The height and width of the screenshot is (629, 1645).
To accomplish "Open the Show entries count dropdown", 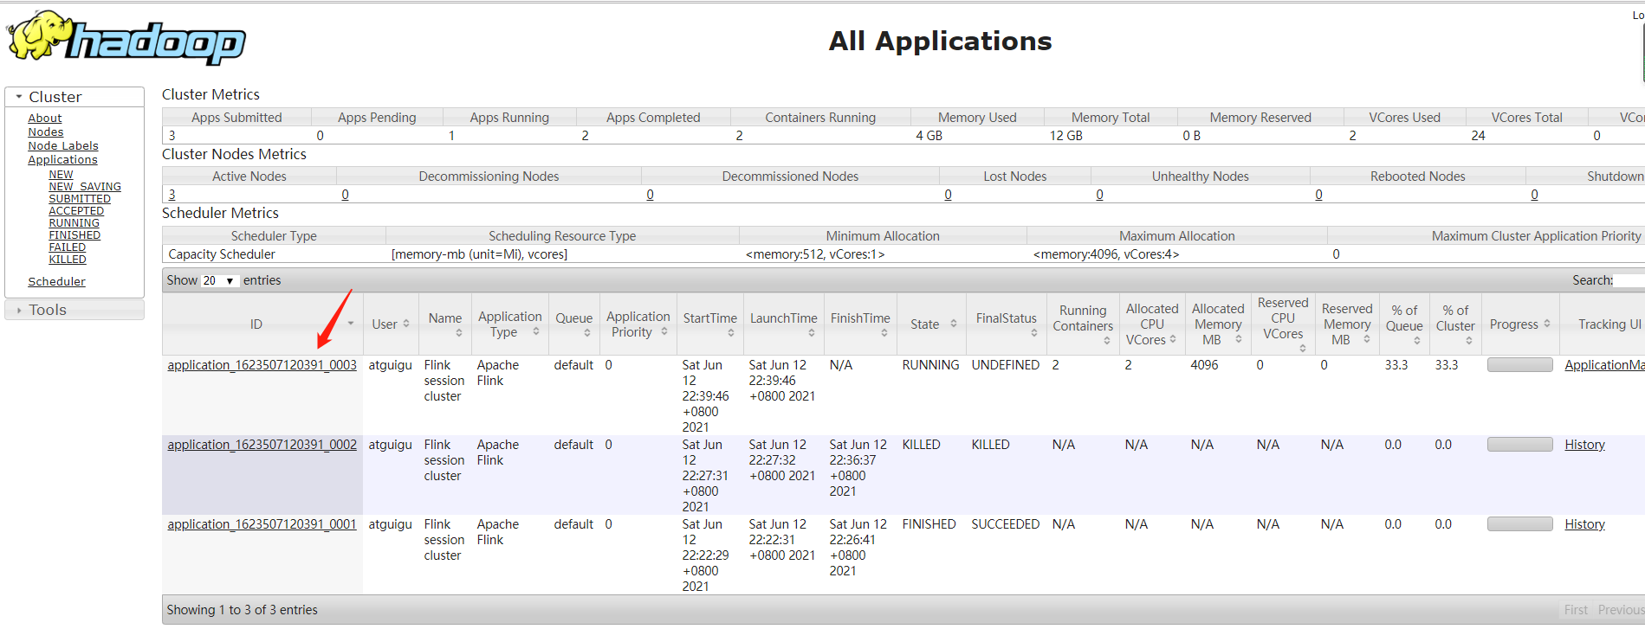I will 219,280.
